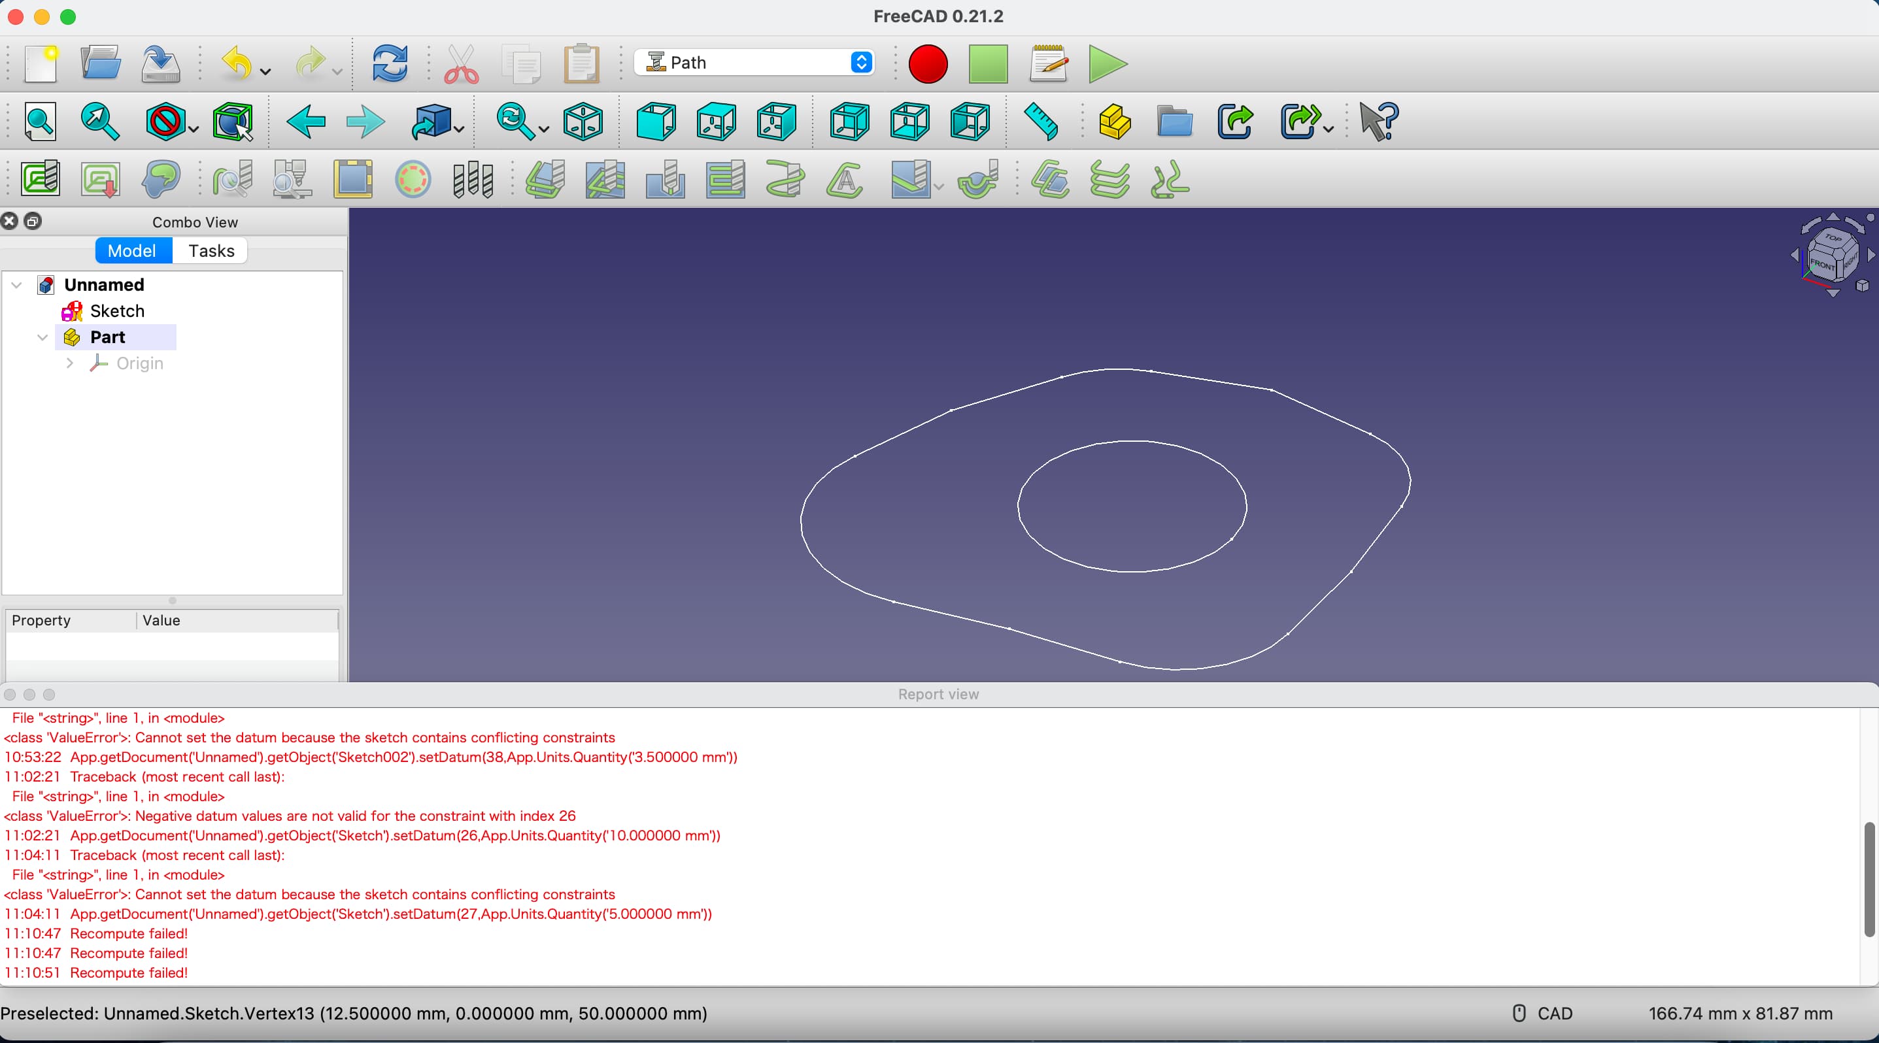Viewport: 1879px width, 1043px height.
Task: Go to previous view with left arrow
Action: [x=305, y=122]
